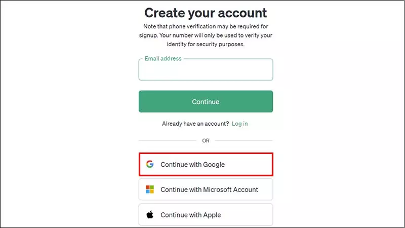This screenshot has height=228, width=405.
Task: Click the "Create your account" heading
Action: [206, 13]
